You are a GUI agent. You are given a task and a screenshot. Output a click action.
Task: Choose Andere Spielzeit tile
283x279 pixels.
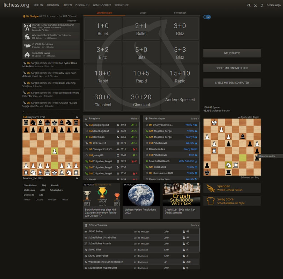point(180,100)
